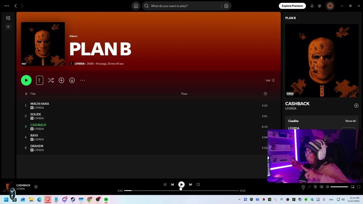The width and height of the screenshot is (363, 204).
Task: Click Show all credits
Action: pos(350,121)
